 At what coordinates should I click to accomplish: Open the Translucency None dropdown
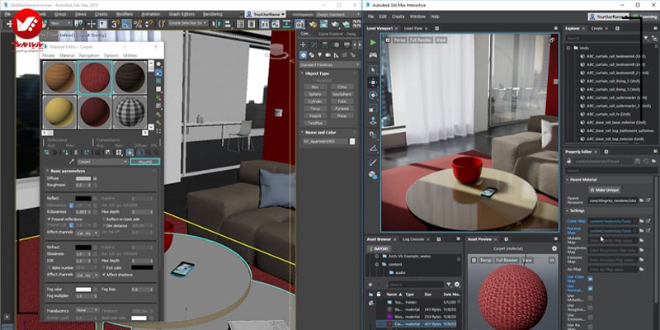(87, 310)
